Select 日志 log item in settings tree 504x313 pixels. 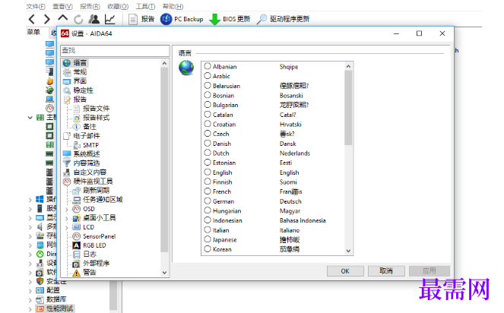pos(85,255)
